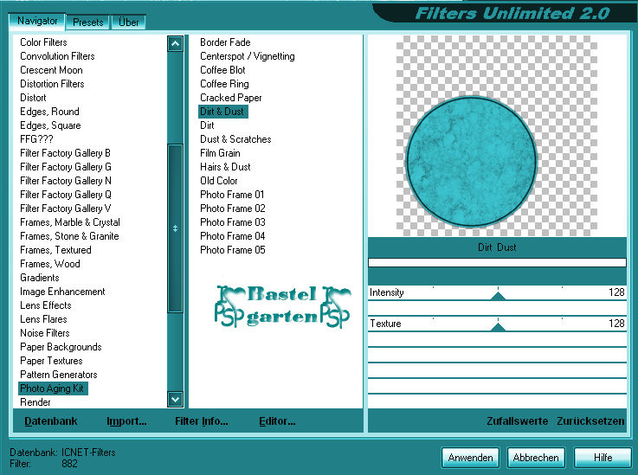Image resolution: width=638 pixels, height=475 pixels.
Task: Select the Render category
Action: (35, 401)
